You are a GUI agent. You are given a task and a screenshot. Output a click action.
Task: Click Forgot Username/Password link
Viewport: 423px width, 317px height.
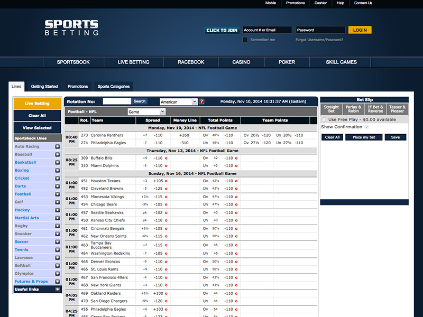click(319, 40)
